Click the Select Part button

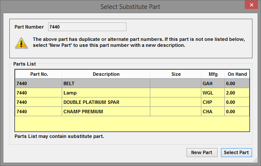(236, 152)
